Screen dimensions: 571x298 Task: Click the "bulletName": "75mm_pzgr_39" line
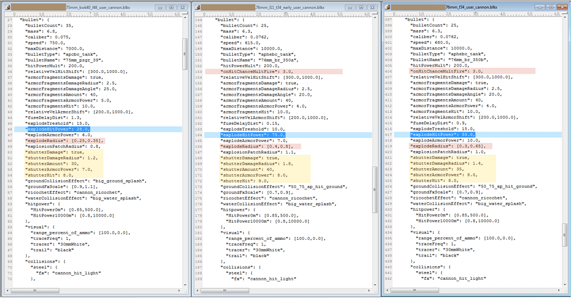coord(64,60)
